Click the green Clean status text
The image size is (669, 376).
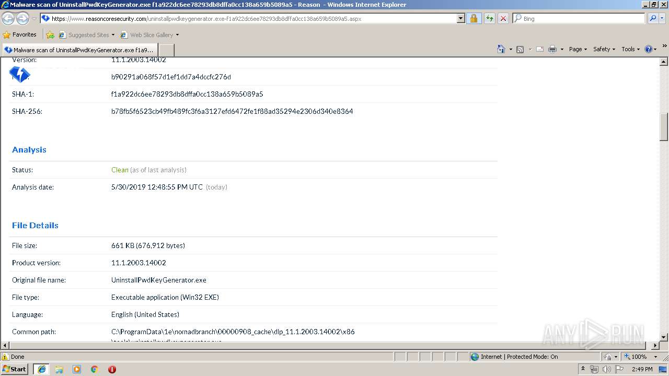coord(120,170)
